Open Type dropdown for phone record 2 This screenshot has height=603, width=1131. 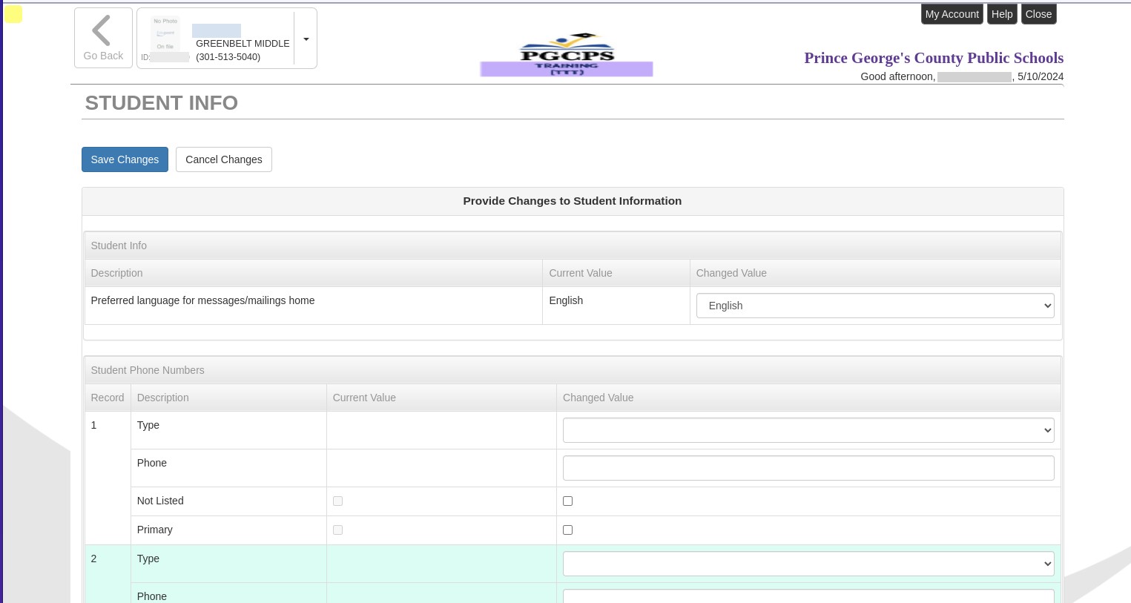click(x=808, y=564)
